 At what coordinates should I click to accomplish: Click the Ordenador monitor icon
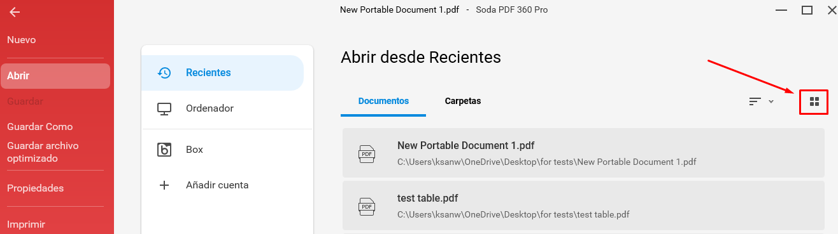tap(164, 108)
